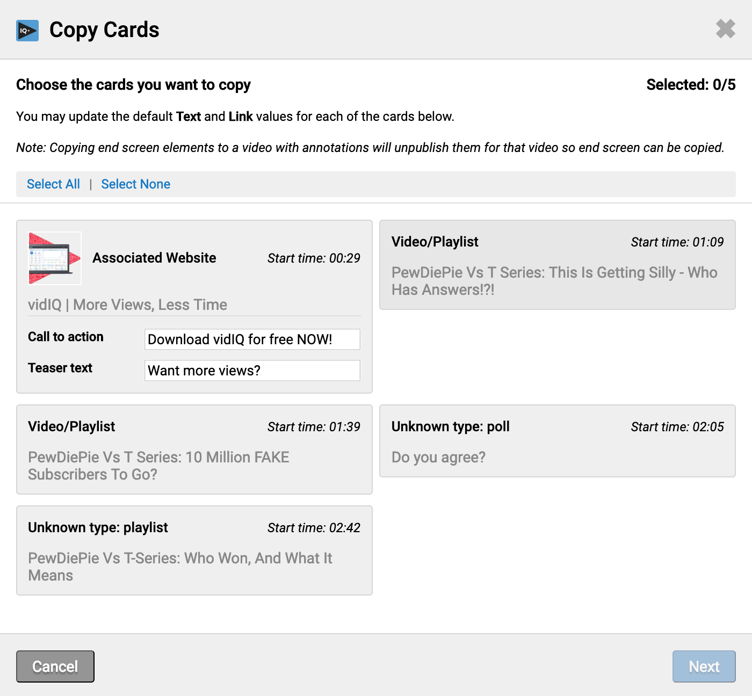Select the poll card Do you agree?

click(558, 441)
